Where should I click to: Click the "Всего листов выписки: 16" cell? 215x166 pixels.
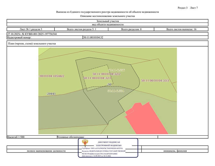(x=181, y=29)
